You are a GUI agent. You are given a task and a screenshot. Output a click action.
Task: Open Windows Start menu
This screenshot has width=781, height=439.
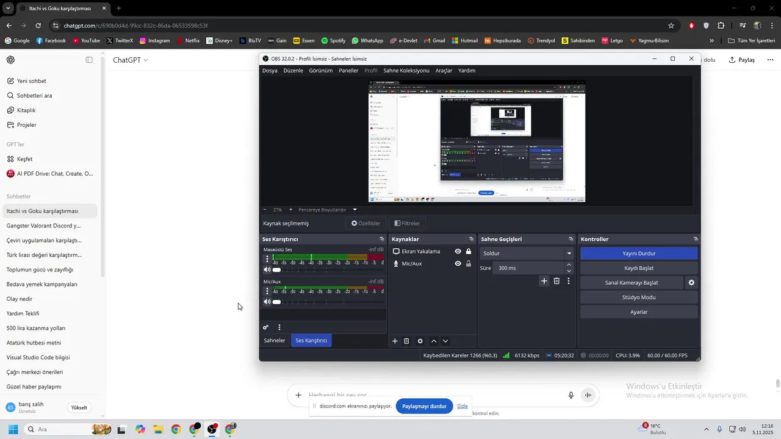(13, 429)
